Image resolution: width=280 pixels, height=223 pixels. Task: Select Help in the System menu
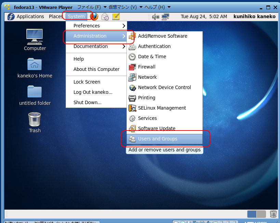click(x=96, y=59)
